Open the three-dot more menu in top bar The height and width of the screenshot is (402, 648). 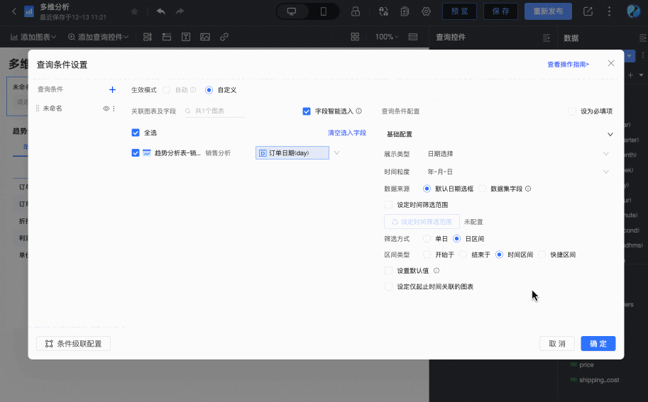[609, 11]
